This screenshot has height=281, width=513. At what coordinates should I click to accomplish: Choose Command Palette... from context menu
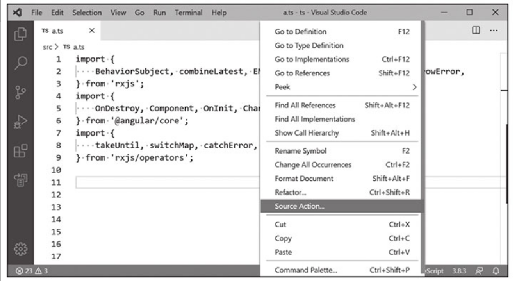342,270
